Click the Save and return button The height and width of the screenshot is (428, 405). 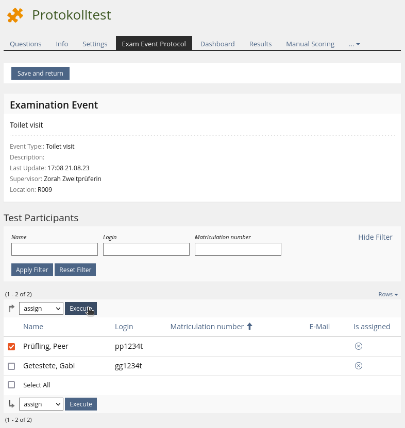click(40, 74)
